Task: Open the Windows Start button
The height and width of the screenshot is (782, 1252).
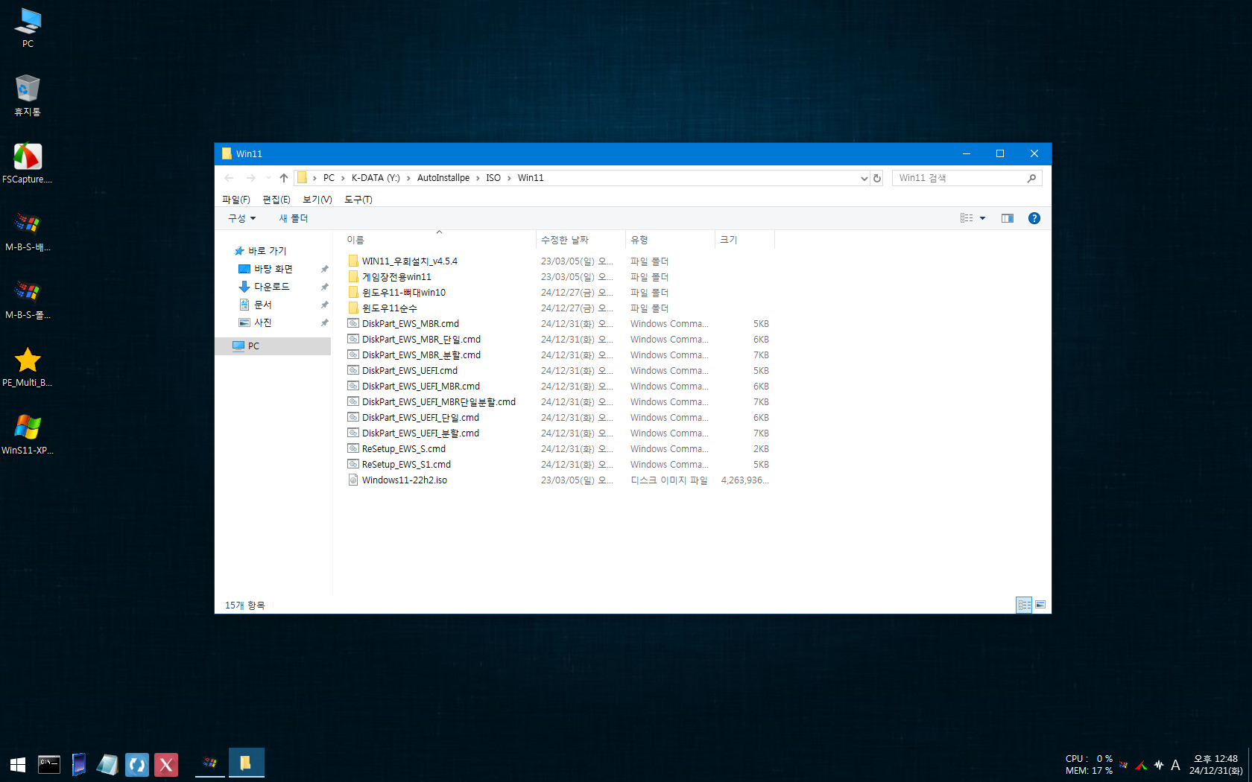Action: tap(18, 764)
